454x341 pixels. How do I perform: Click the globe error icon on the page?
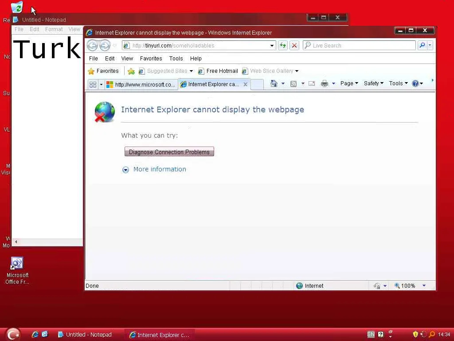point(105,111)
